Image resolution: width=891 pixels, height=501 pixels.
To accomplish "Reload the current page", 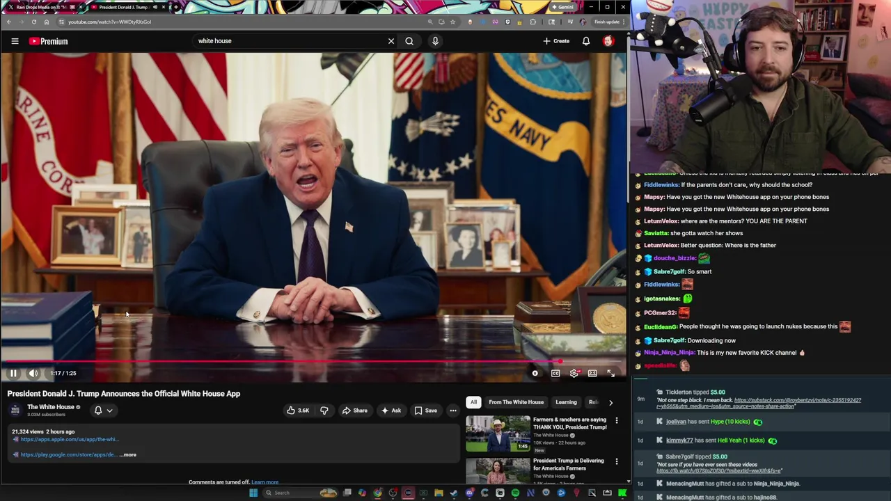I will [x=33, y=22].
